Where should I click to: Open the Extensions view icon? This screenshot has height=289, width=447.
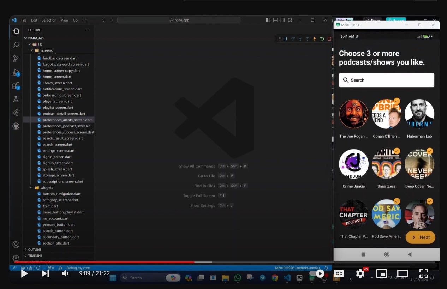16,86
